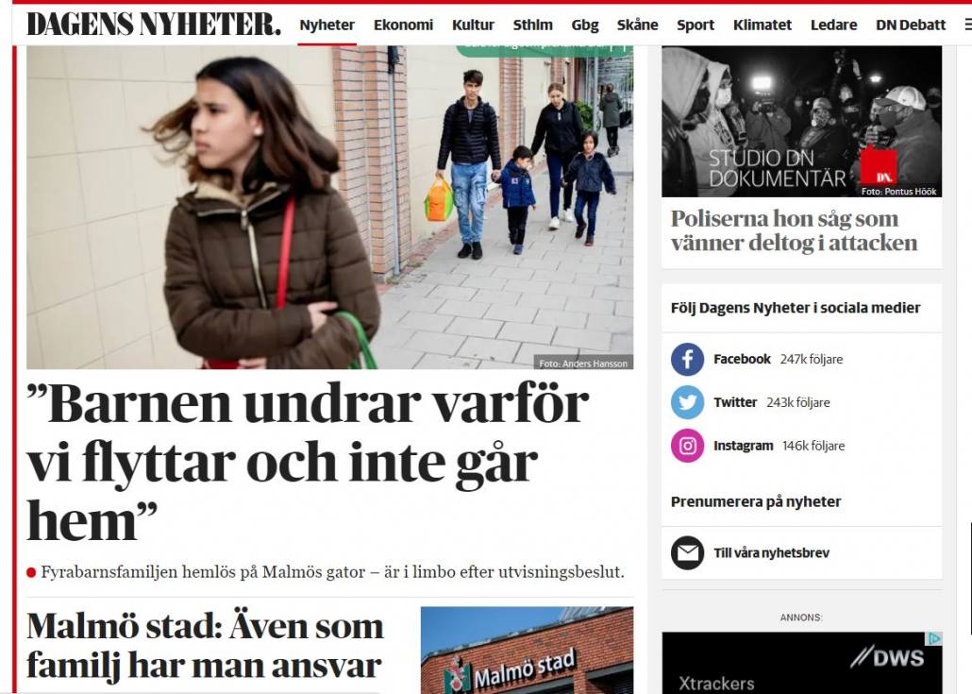Go to the Kultur section
Screen dimensions: 972x694
(473, 25)
